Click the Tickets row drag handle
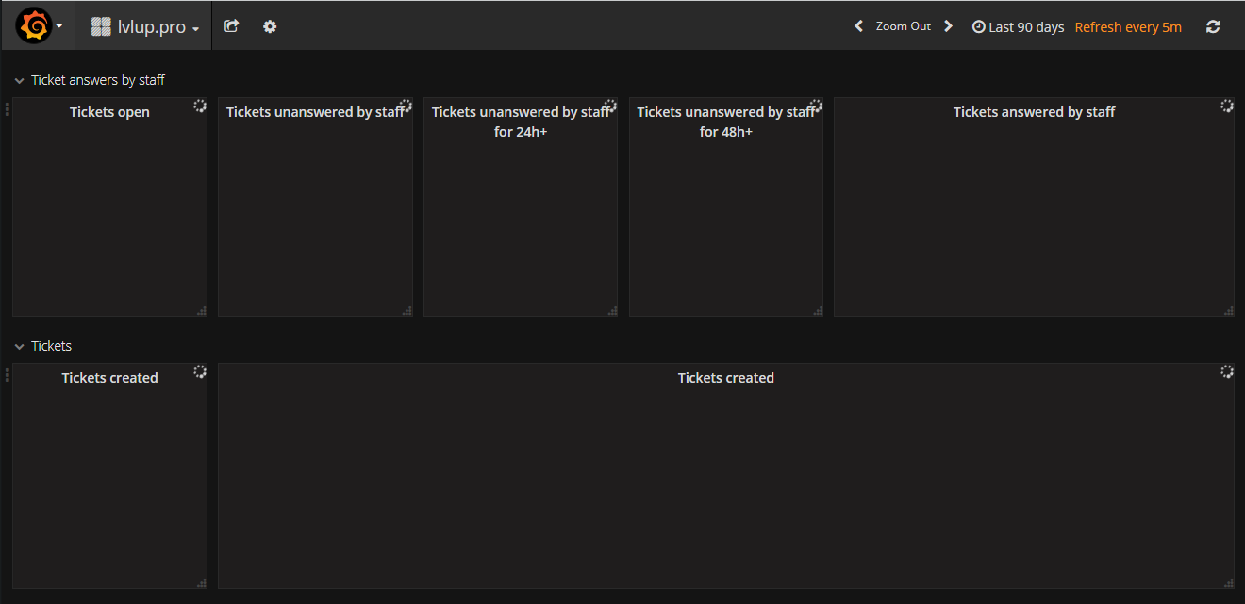Image resolution: width=1245 pixels, height=604 pixels. click(8, 375)
